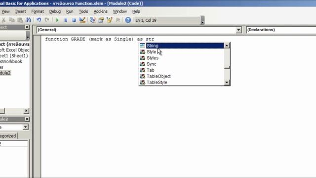Screen dimensions: 316x178
Task: Open the Add-Ins menu
Action: coord(101,11)
